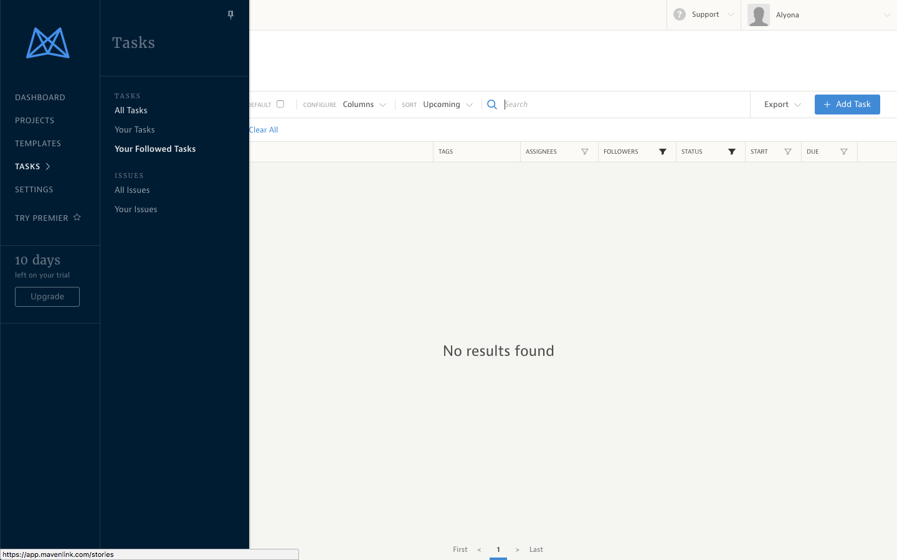The image size is (897, 560).
Task: Click the Followers column filter icon
Action: click(663, 152)
